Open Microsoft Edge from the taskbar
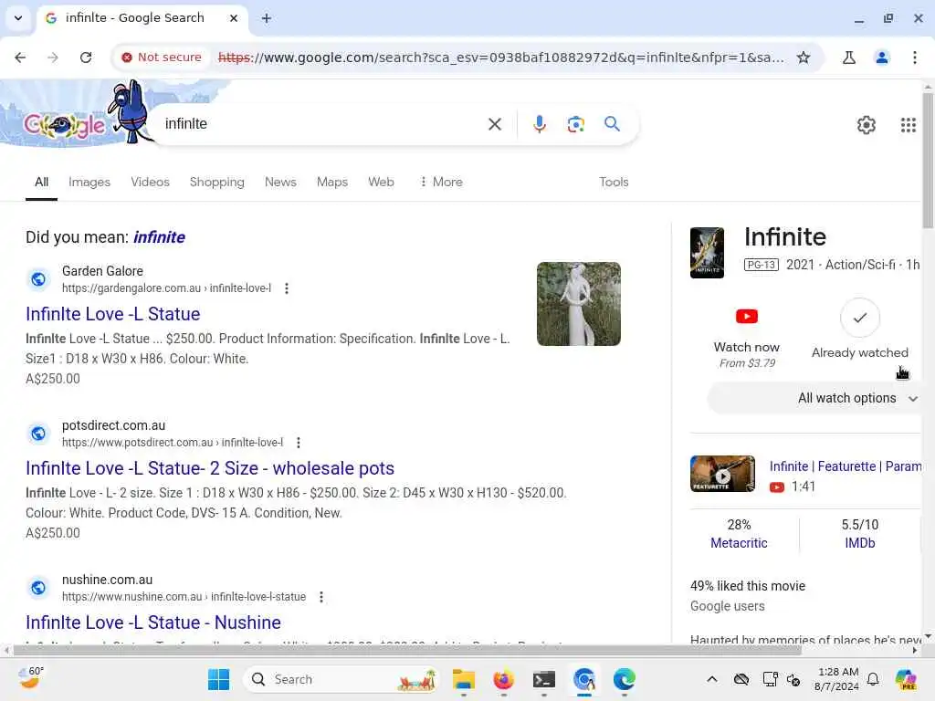 (x=625, y=679)
